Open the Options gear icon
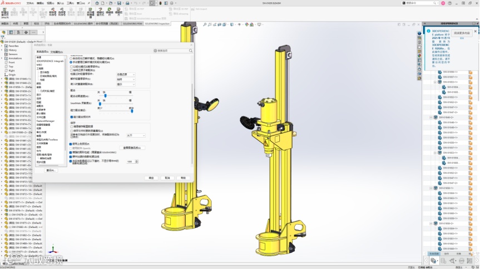The height and width of the screenshot is (269, 480). (171, 3)
